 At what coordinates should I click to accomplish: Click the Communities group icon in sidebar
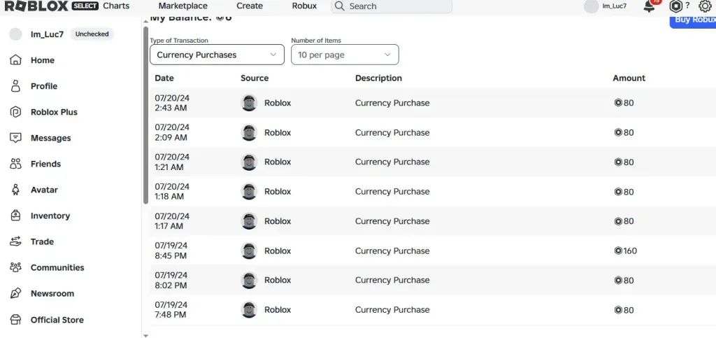click(x=15, y=267)
